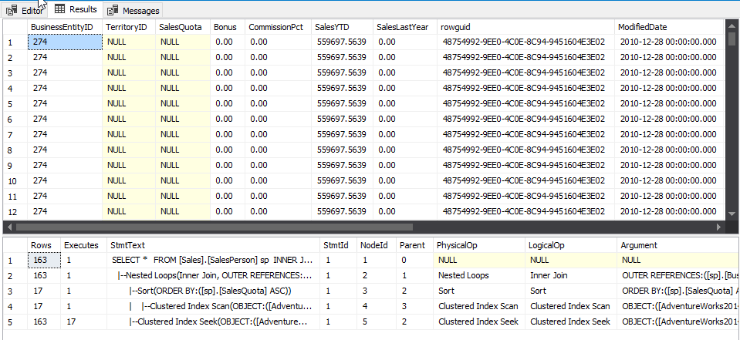
Task: Click the SalesYTD column header
Action: 342,27
